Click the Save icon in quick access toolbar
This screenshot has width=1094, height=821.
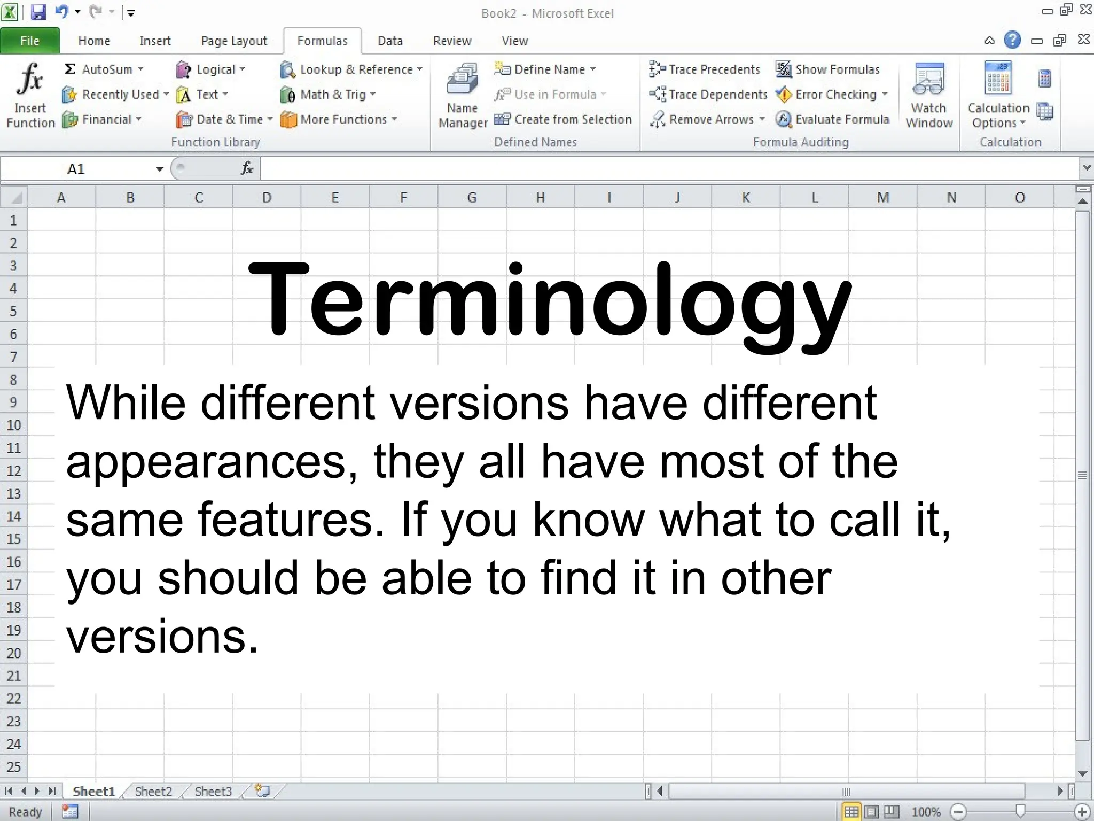pyautogui.click(x=38, y=12)
